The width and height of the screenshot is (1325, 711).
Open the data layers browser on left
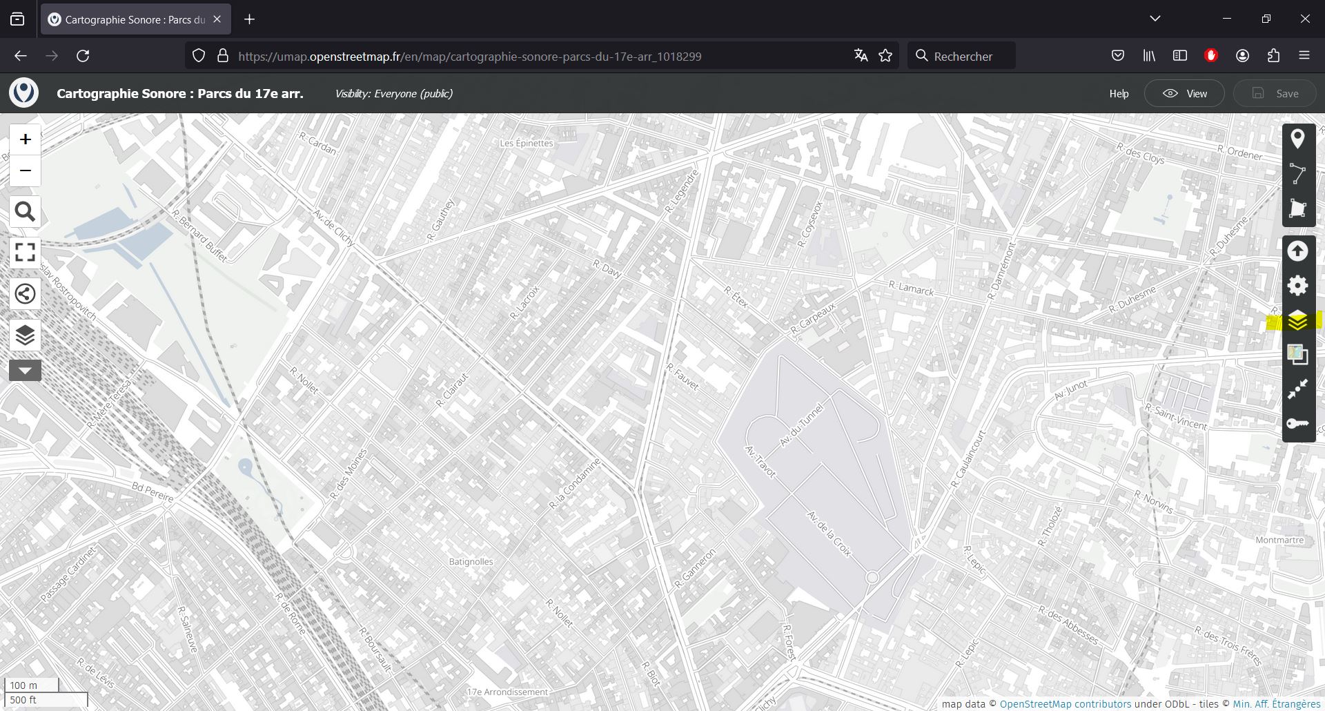point(25,335)
